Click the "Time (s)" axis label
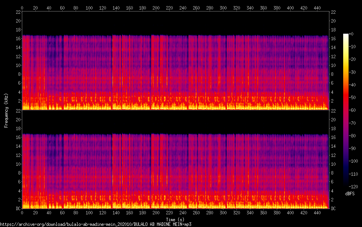 (175, 219)
